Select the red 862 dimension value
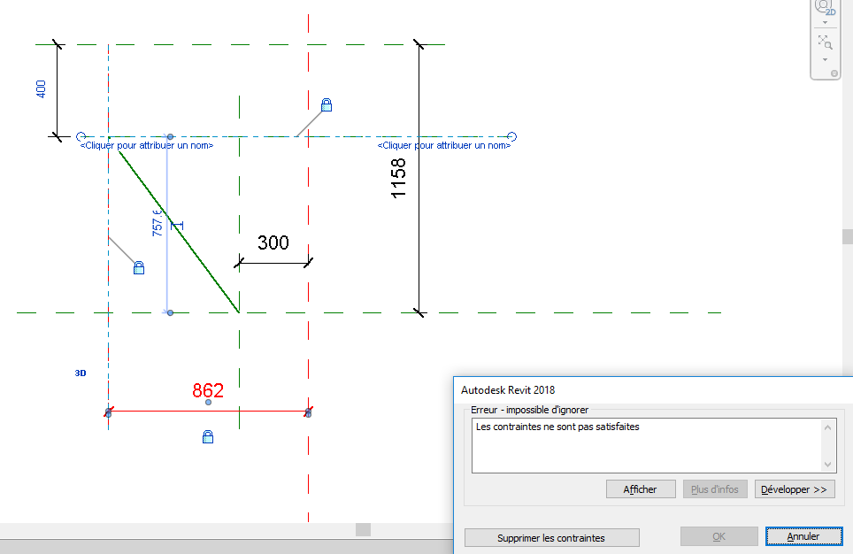853x554 pixels. [x=208, y=390]
